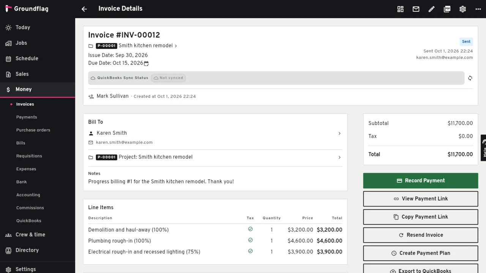Open the dashboard grid icon in header

click(400, 9)
